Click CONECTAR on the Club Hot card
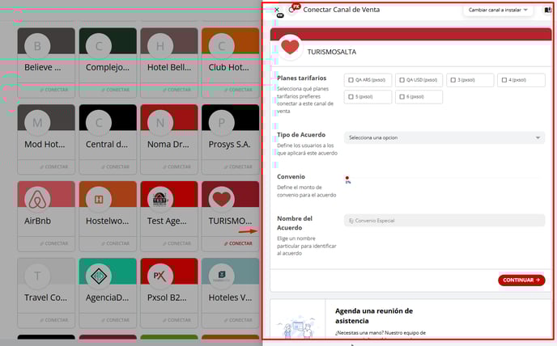This screenshot has height=346, width=557. click(238, 90)
